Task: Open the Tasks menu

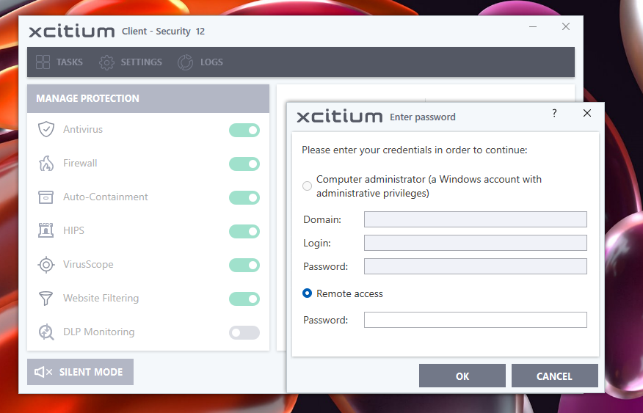Action: click(x=59, y=62)
